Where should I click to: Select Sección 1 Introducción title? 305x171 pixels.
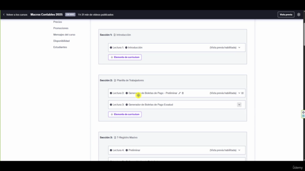(x=123, y=35)
